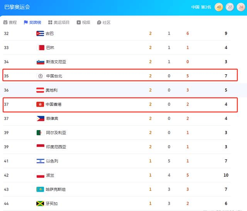Screen dimensions: 247x211
Task: Click the silver medal 27 badge
Action: pos(230,7)
